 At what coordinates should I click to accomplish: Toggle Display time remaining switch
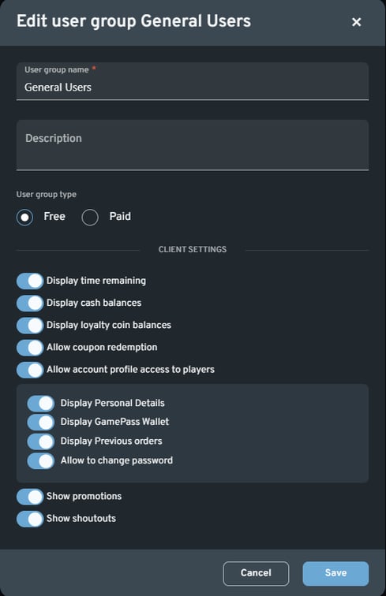coord(30,281)
